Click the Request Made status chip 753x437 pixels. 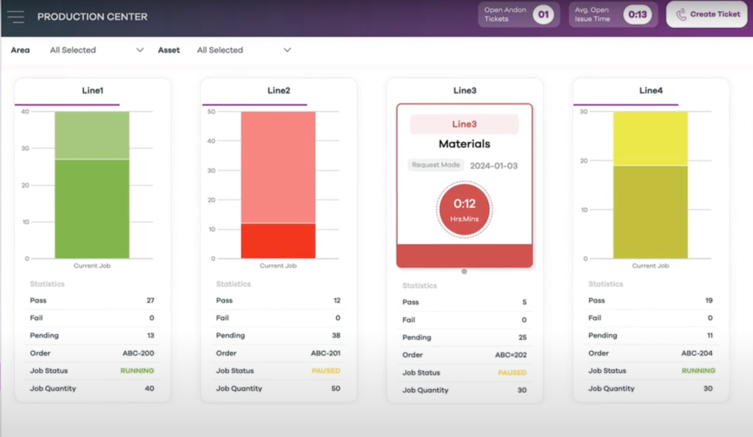436,166
